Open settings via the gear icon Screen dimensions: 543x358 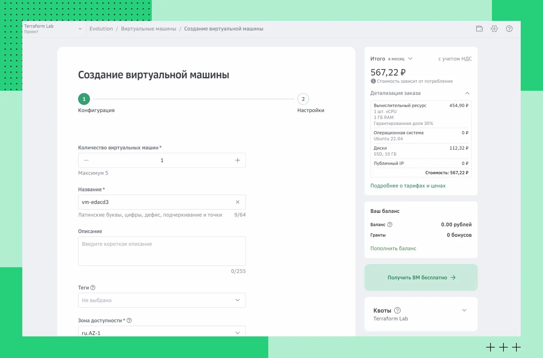point(494,28)
